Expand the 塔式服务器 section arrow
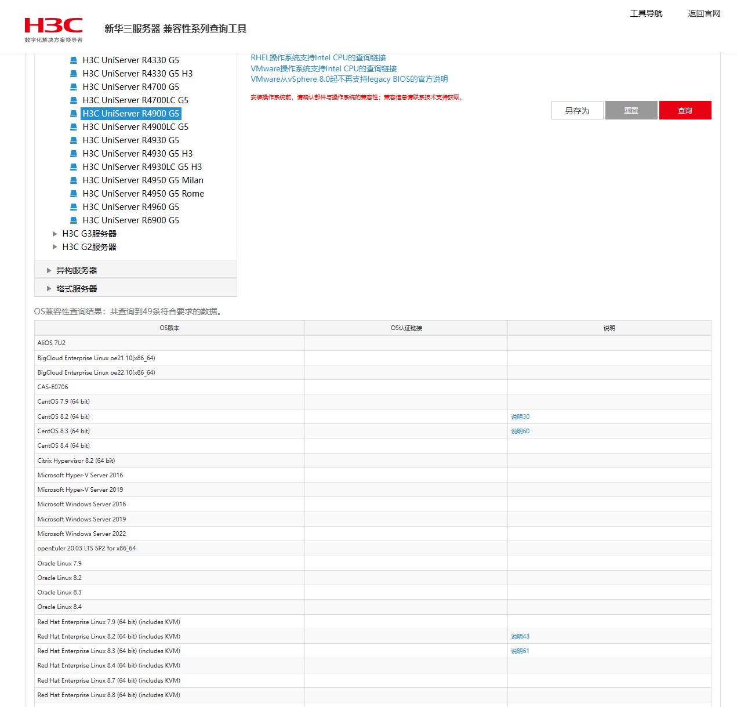The width and height of the screenshot is (737, 707). click(49, 289)
